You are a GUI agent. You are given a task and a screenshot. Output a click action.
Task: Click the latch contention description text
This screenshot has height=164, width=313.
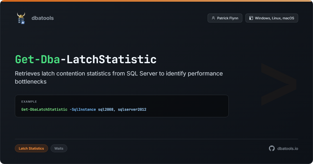coord(119,77)
